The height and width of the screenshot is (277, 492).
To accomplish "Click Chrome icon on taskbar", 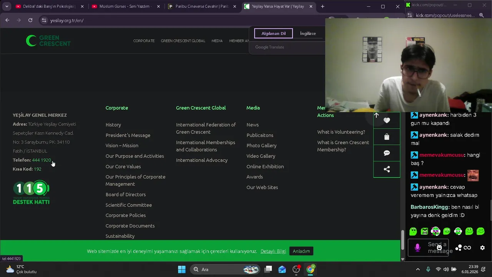I will 310,269.
